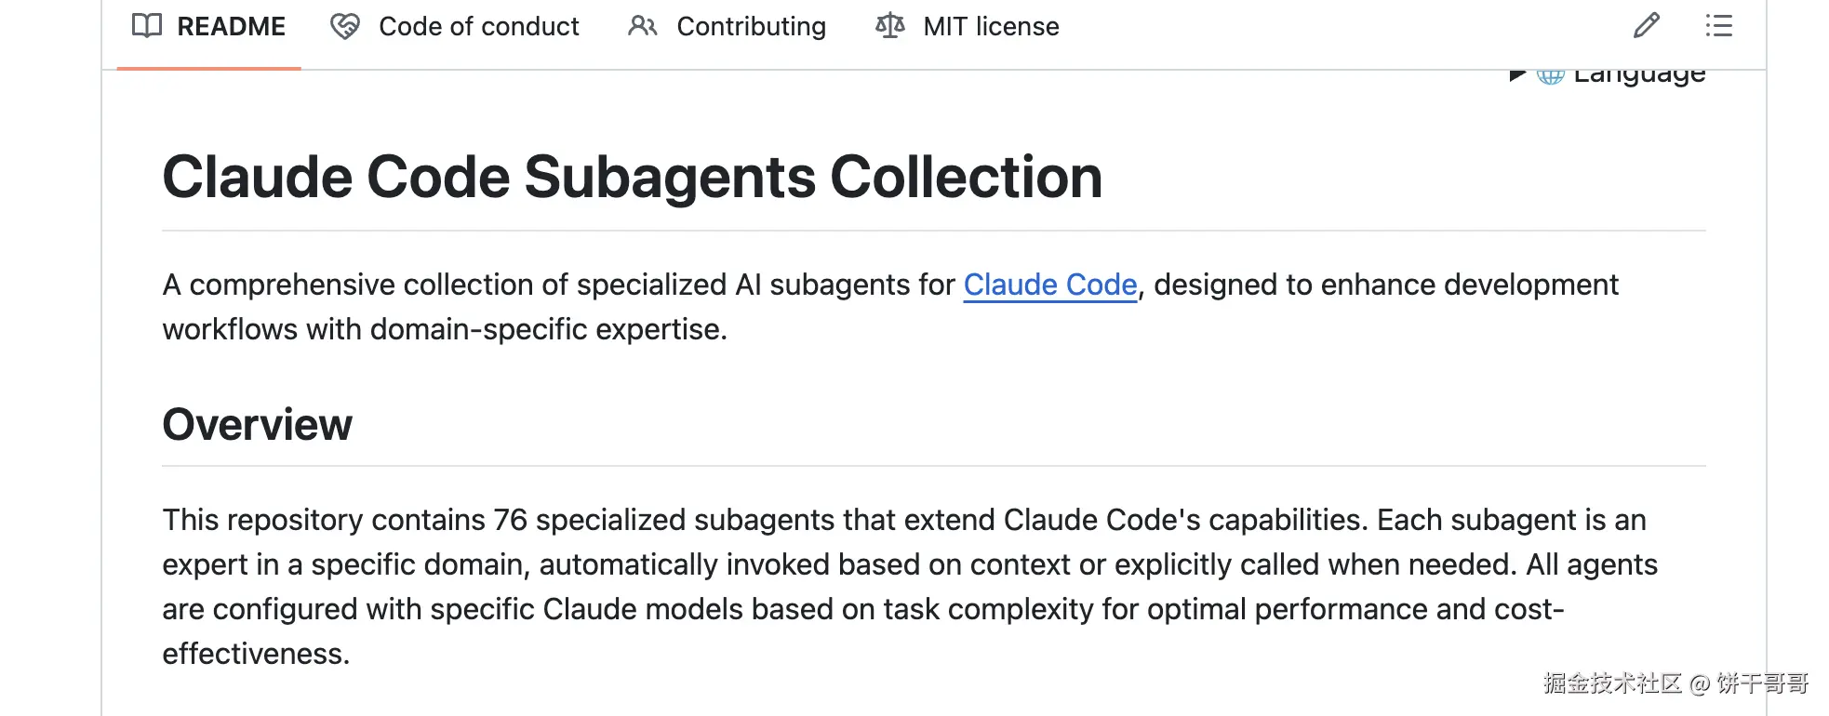Viewport: 1829px width, 716px height.
Task: Click the paragraph starting "This repository contains"
Action: coord(837,564)
